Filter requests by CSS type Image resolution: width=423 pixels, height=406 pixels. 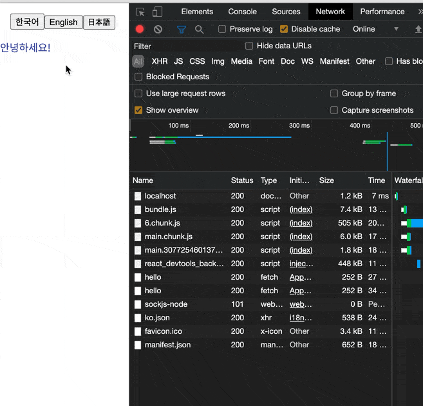pyautogui.click(x=197, y=61)
